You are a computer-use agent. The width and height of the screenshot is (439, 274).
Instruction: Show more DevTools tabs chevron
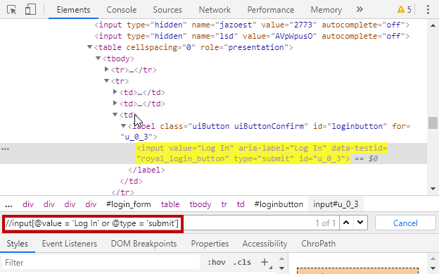pos(360,10)
